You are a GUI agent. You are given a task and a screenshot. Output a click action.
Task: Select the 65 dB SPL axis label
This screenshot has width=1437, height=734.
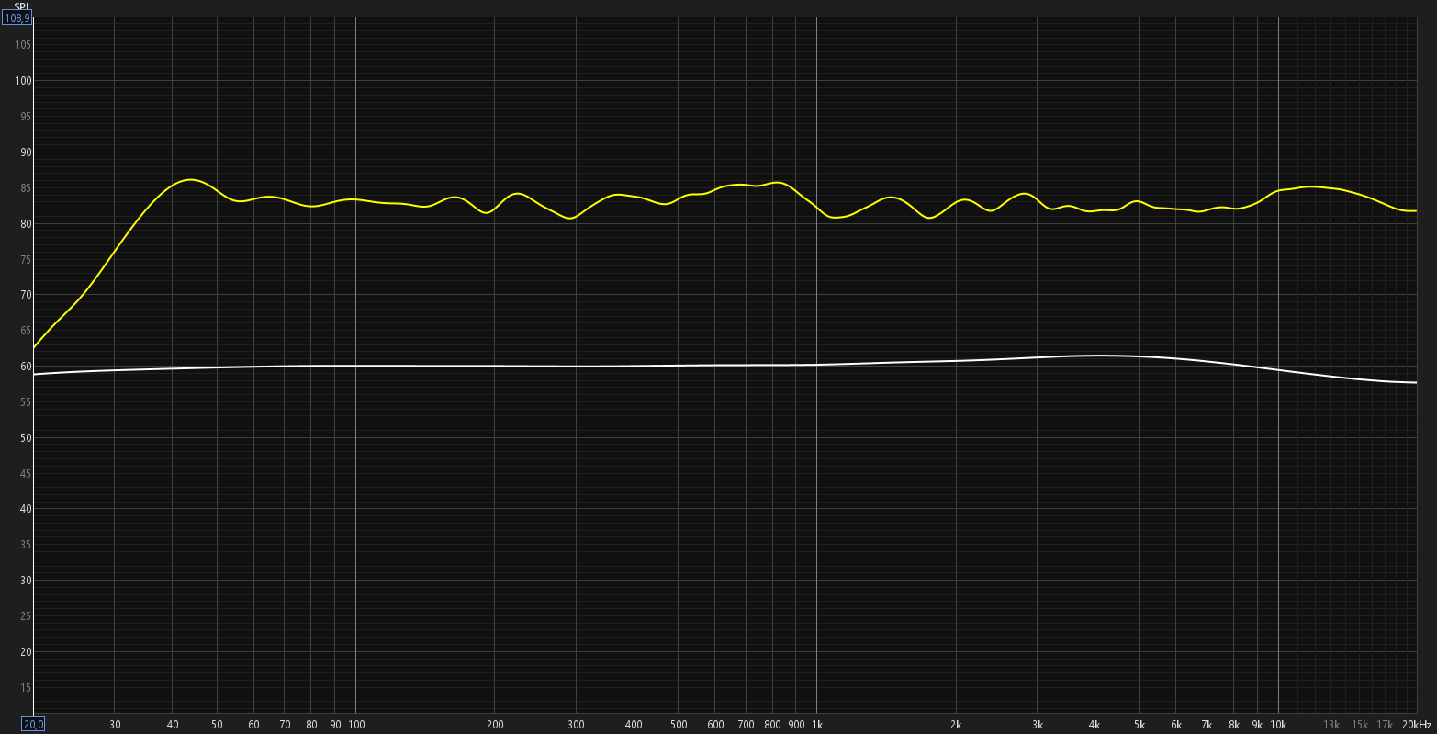pos(26,331)
